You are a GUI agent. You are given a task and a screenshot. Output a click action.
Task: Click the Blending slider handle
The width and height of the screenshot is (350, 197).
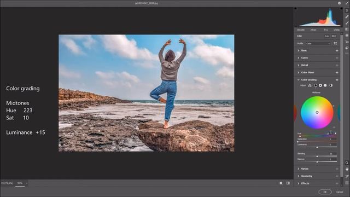pyautogui.click(x=317, y=157)
